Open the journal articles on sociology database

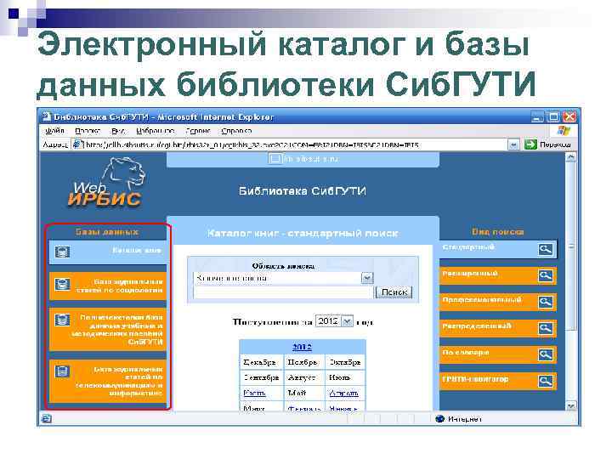(x=108, y=286)
